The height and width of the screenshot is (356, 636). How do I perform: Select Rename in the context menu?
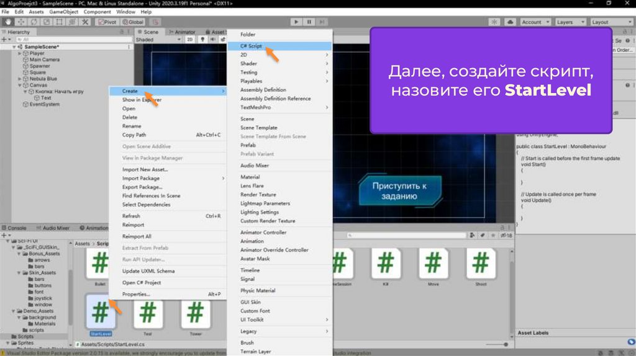(168, 126)
